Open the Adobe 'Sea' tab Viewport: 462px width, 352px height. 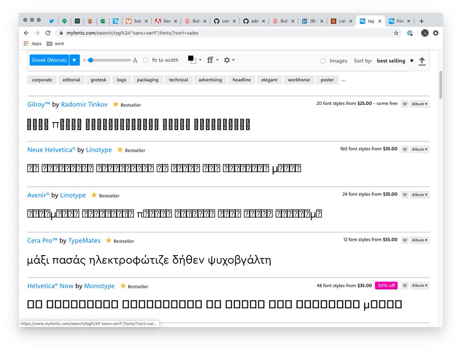pyautogui.click(x=166, y=21)
